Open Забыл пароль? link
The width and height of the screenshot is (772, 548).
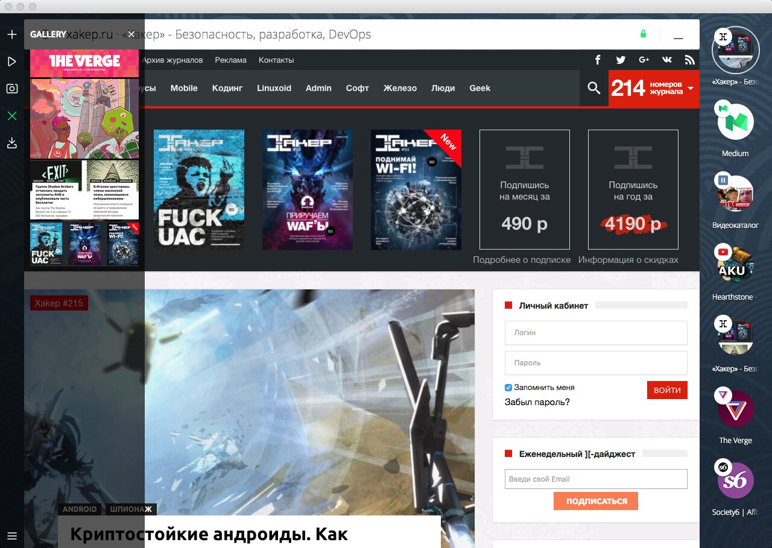(x=537, y=402)
